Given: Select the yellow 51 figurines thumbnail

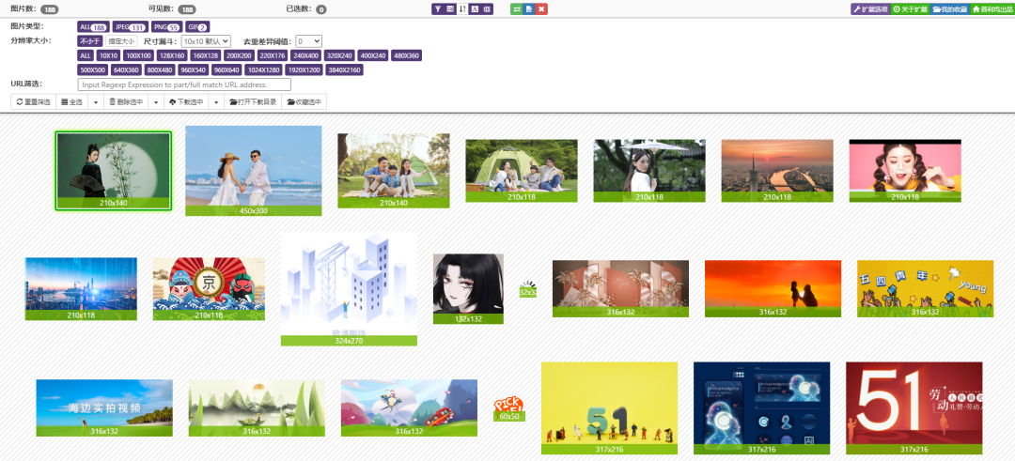Looking at the screenshot, I should [x=609, y=408].
